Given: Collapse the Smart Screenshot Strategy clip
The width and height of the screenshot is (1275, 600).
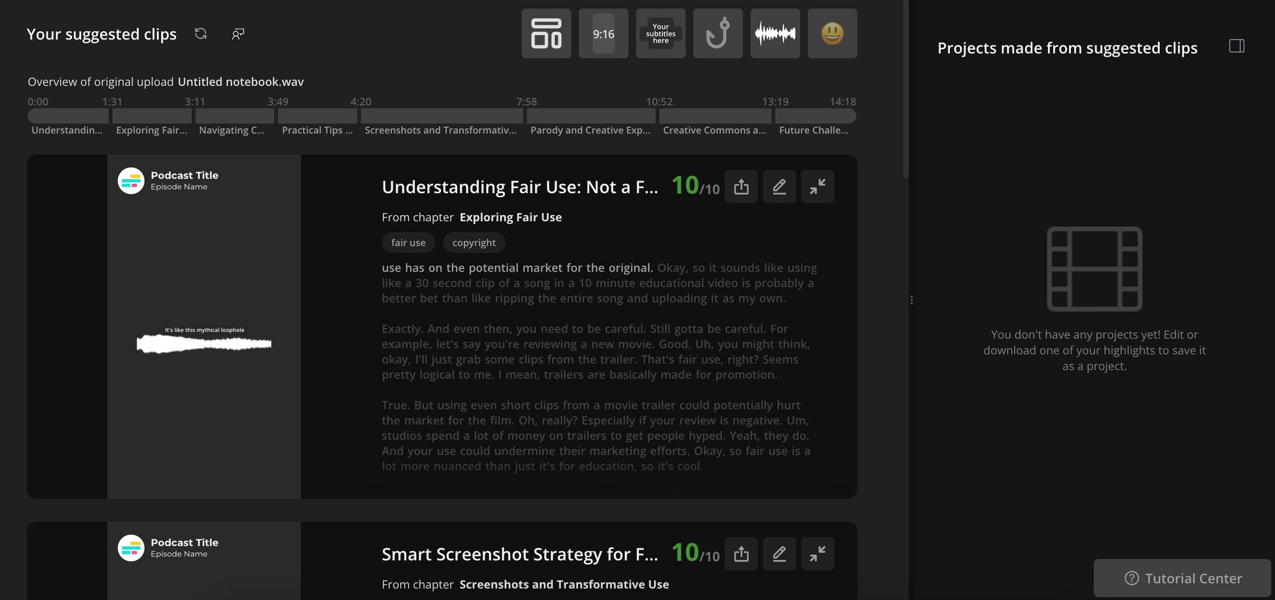Looking at the screenshot, I should click(x=817, y=553).
